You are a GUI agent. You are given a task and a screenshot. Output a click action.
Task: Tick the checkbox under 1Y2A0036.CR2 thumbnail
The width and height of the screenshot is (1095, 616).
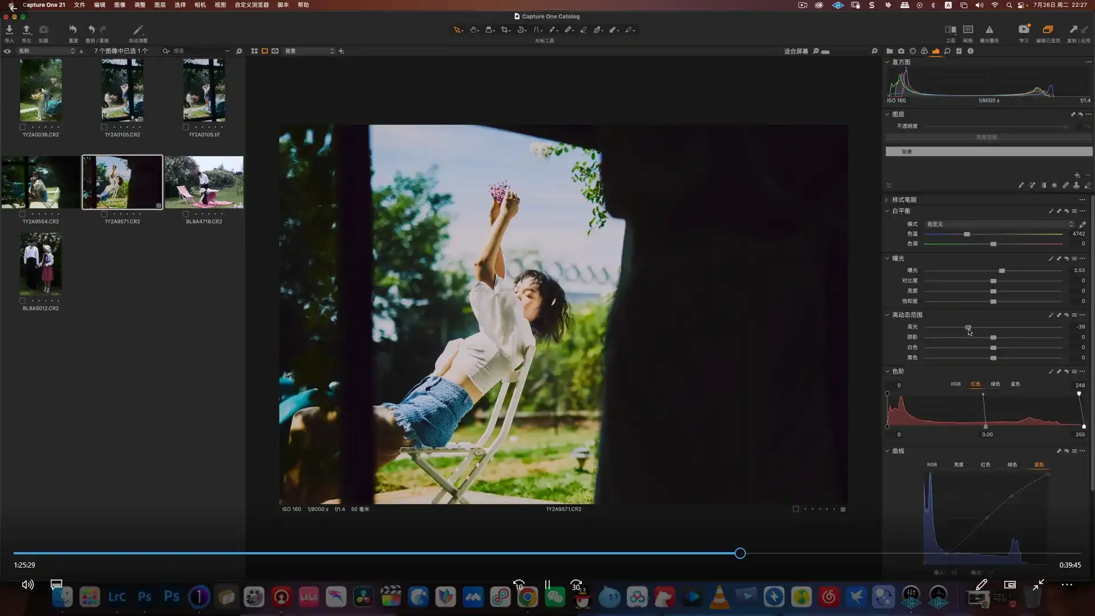22,127
